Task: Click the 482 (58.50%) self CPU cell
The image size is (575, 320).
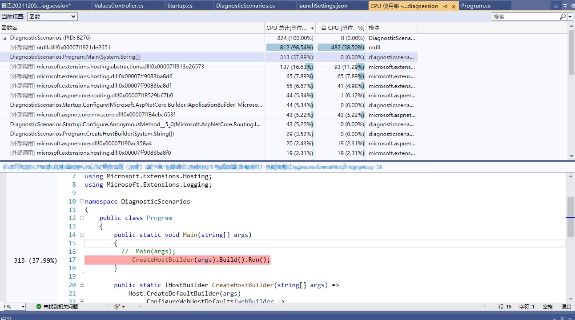Action: tap(341, 47)
